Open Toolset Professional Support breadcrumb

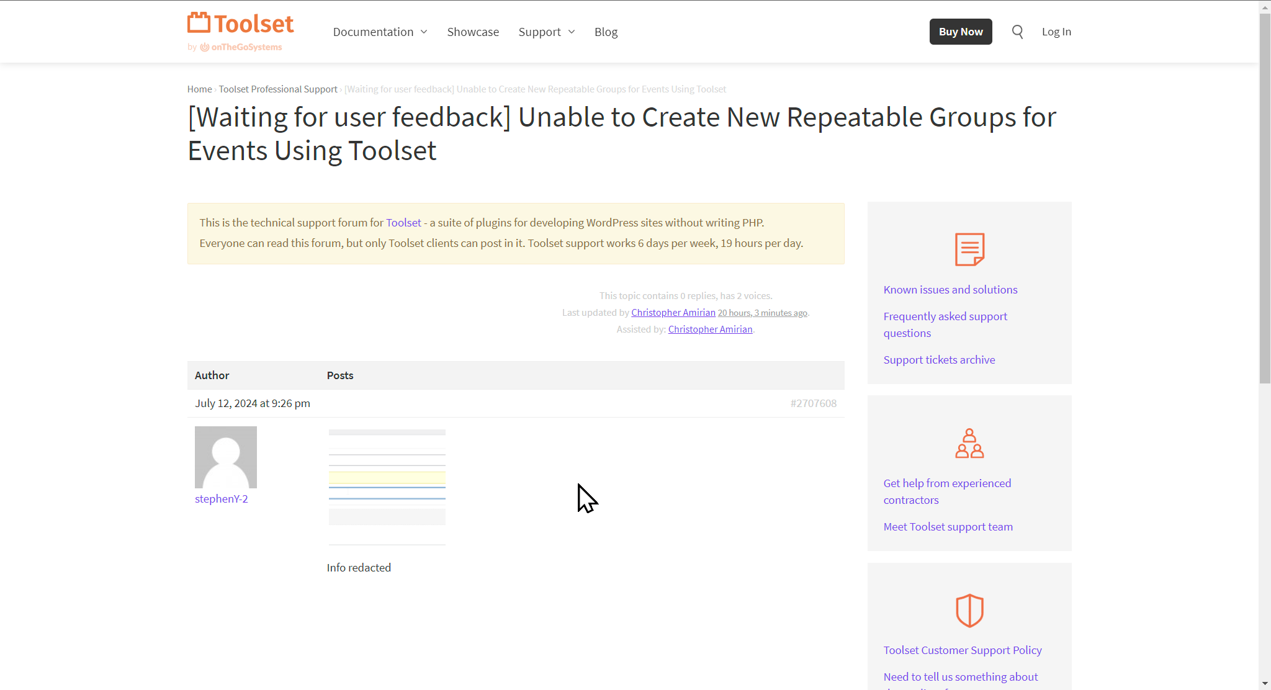tap(278, 89)
